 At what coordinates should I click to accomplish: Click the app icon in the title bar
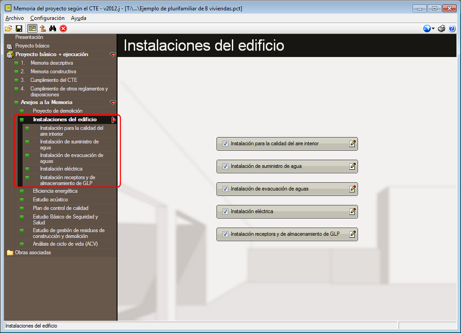tap(8, 8)
